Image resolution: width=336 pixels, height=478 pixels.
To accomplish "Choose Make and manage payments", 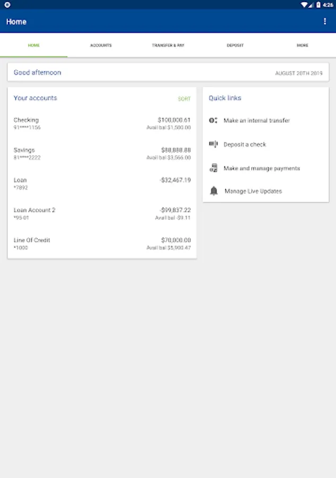I will click(262, 168).
